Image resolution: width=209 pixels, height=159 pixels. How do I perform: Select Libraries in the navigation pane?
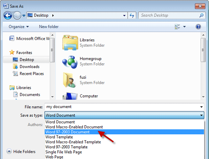point(20,87)
